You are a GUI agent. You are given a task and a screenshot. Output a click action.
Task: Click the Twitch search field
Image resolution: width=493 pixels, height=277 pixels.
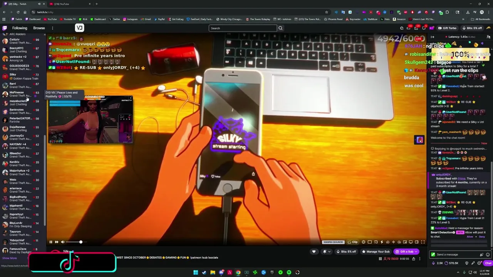tap(243, 28)
